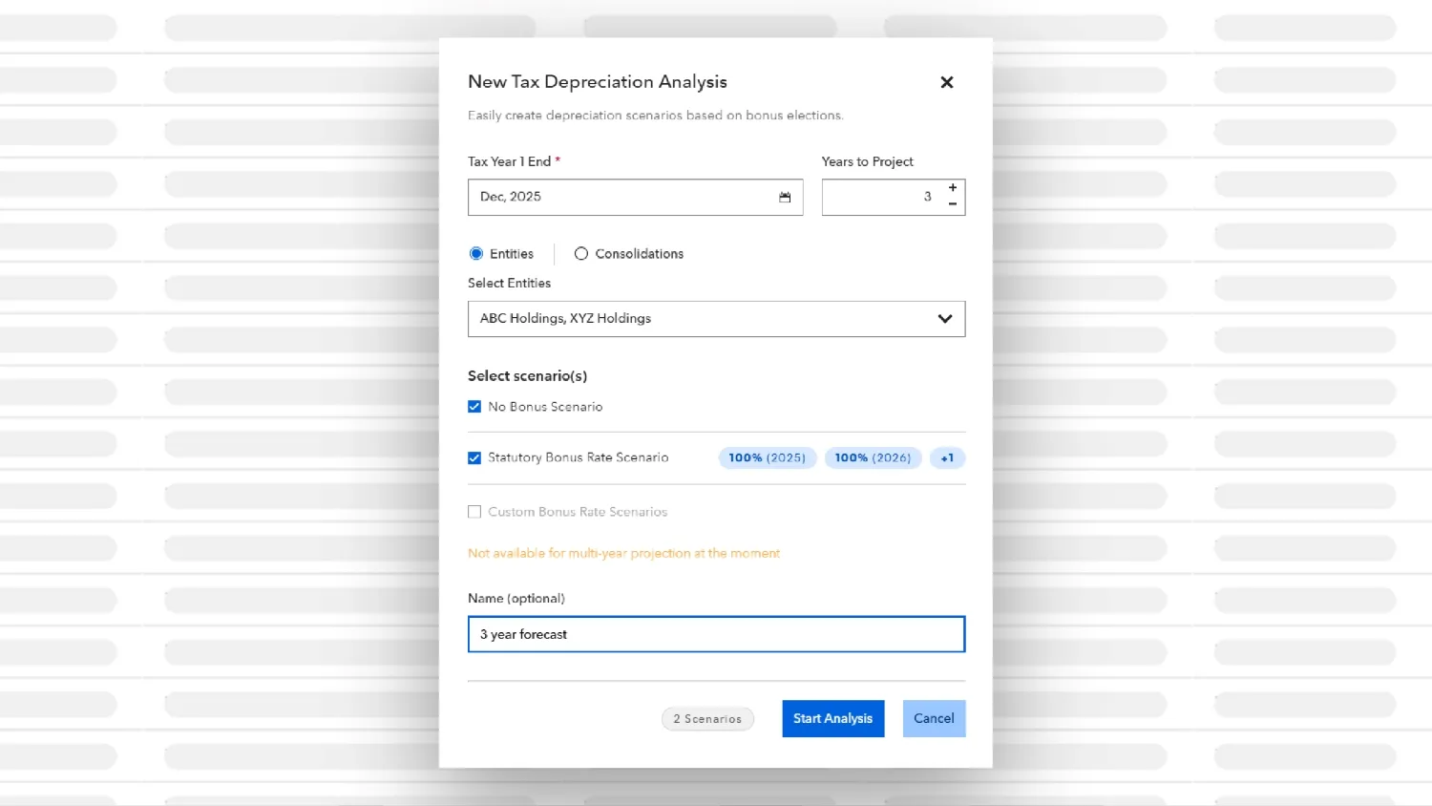Close the dialog with X icon
Viewport: 1432px width, 806px height.
947,82
